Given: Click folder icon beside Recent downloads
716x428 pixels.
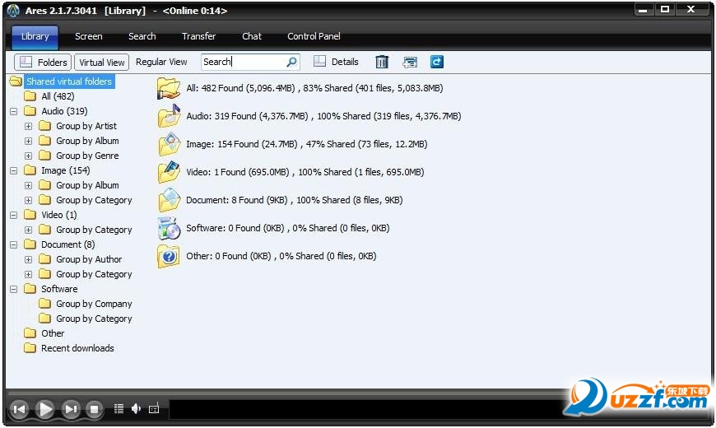Looking at the screenshot, I should [30, 348].
